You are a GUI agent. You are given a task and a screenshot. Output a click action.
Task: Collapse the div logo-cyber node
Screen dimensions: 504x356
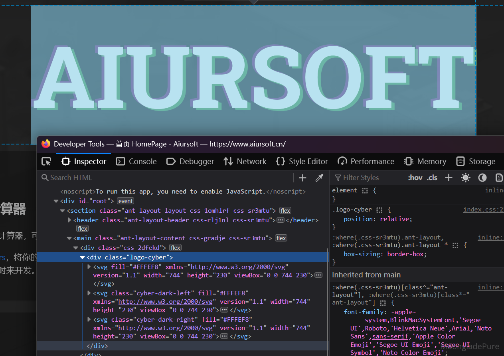click(x=82, y=257)
